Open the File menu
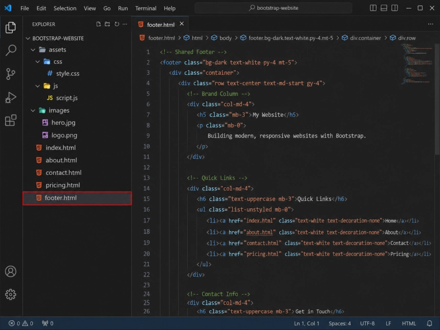The image size is (440, 330). 25,8
